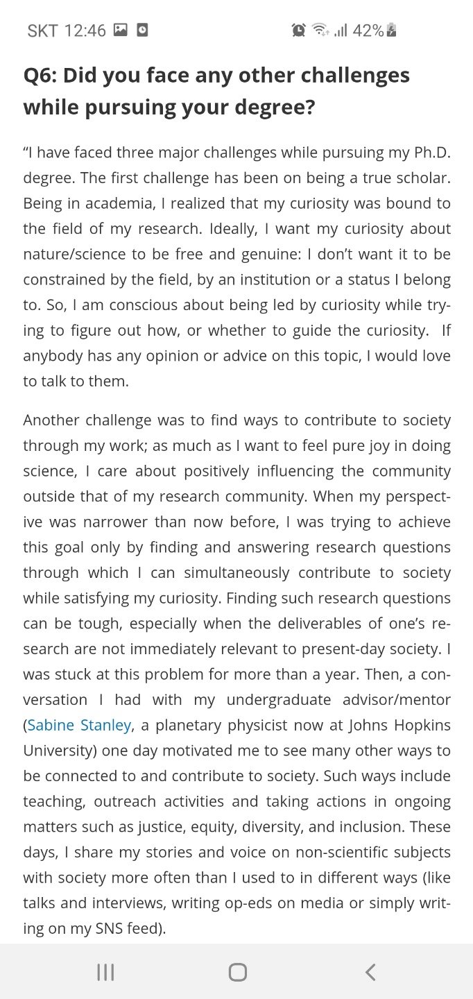
Task: Tap the "to talk to them." sentence ending
Action: coord(76,382)
